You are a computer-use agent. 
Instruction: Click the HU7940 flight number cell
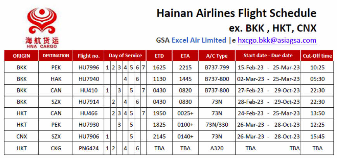(x=88, y=79)
